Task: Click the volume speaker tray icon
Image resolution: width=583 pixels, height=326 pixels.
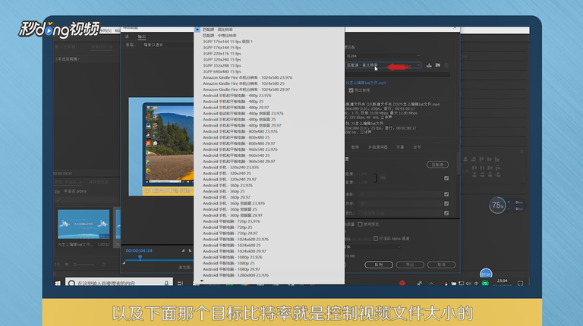Action: (468, 284)
